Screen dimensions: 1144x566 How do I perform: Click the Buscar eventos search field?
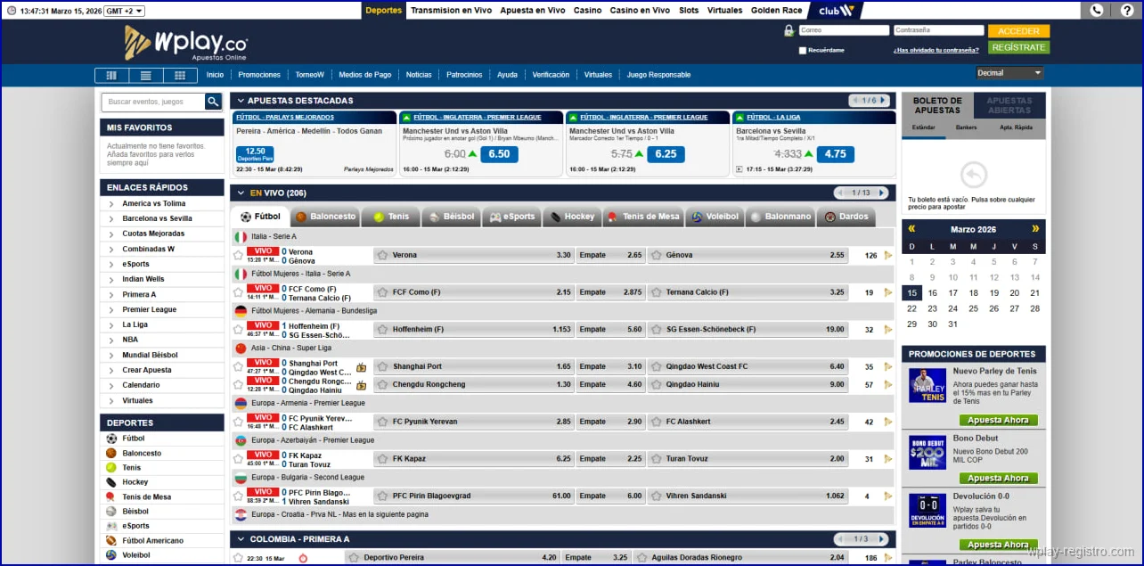pos(153,102)
